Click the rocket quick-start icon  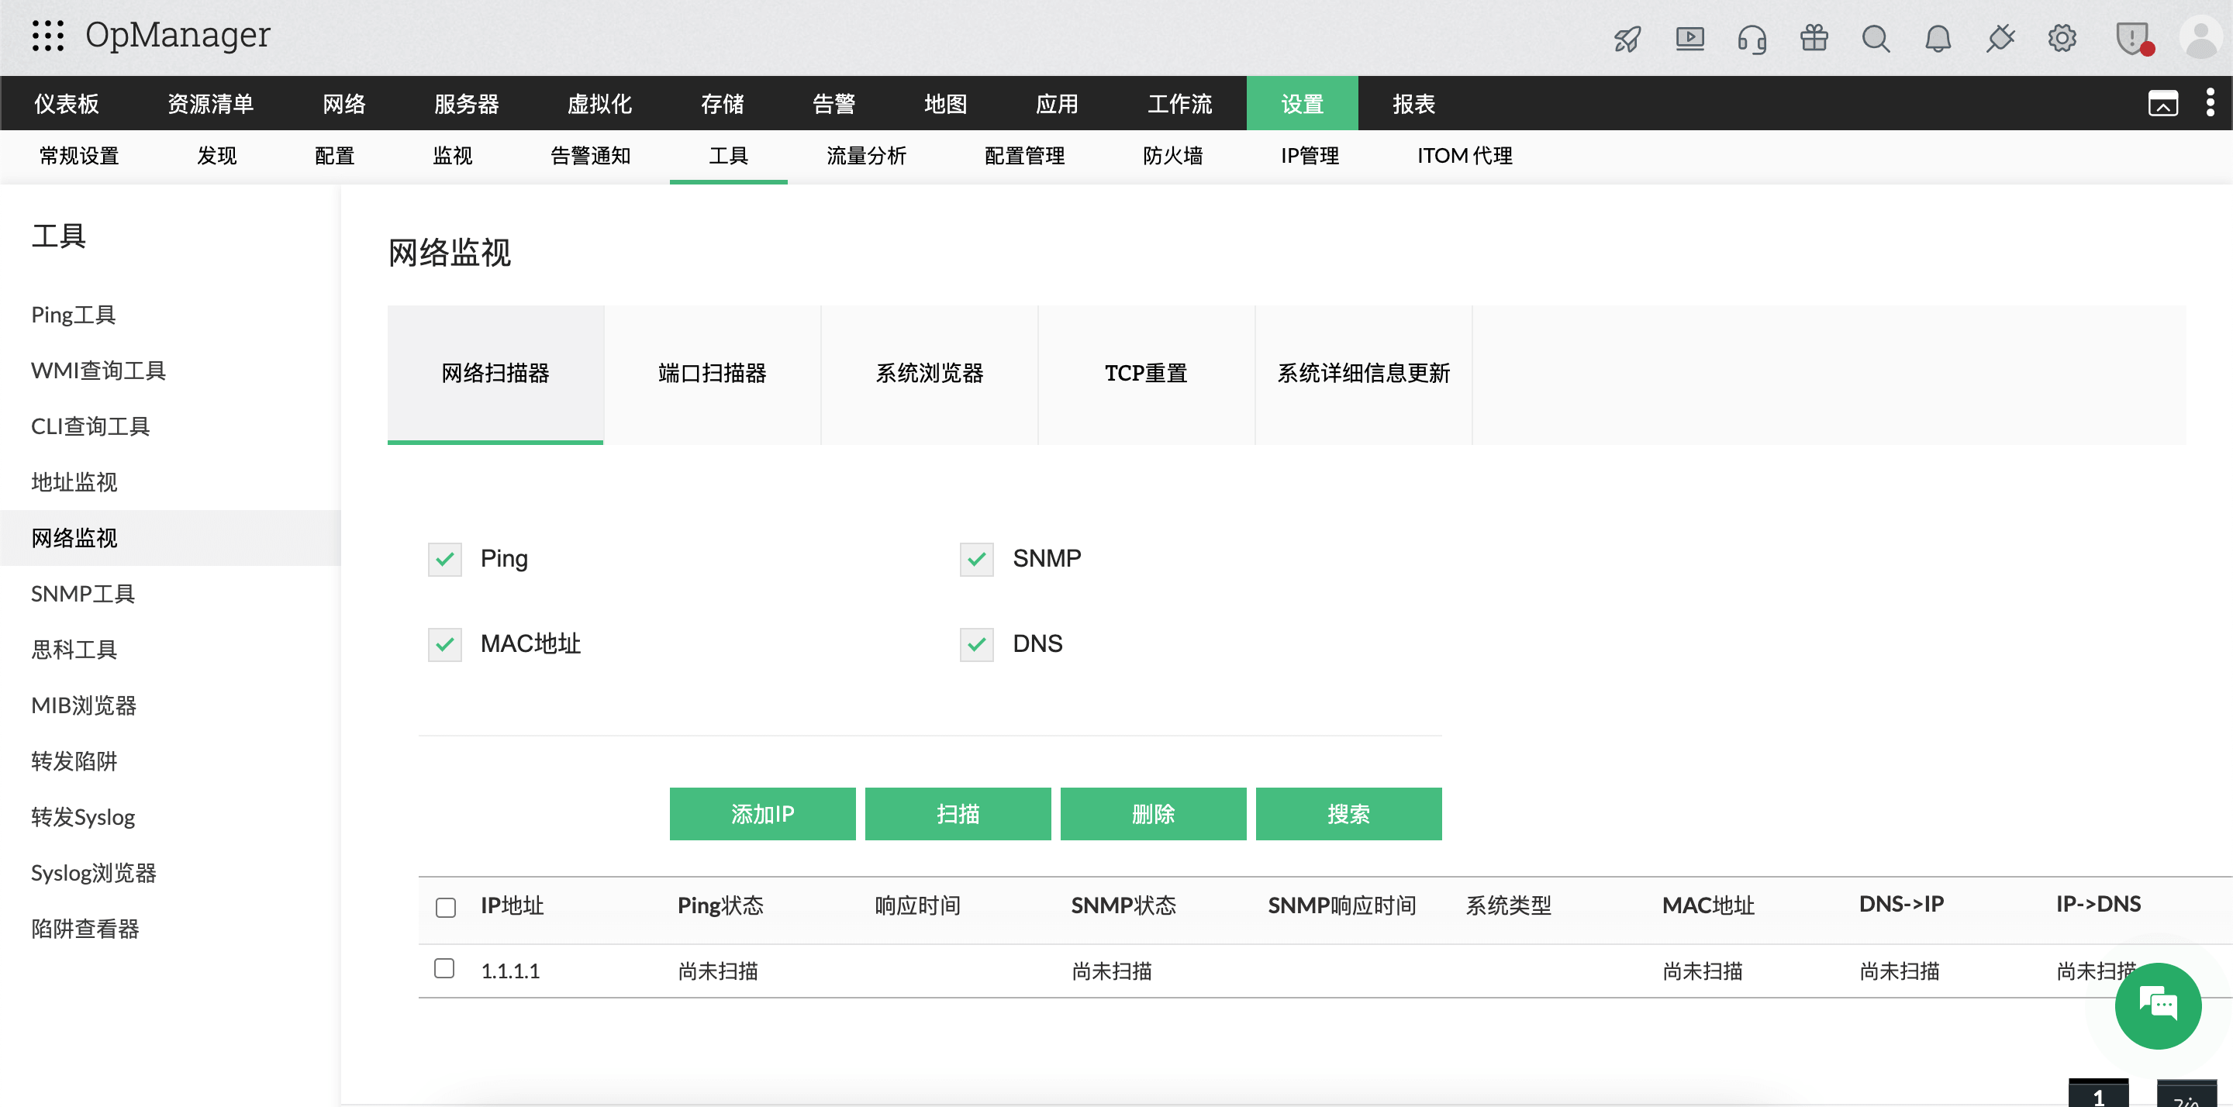tap(1627, 38)
